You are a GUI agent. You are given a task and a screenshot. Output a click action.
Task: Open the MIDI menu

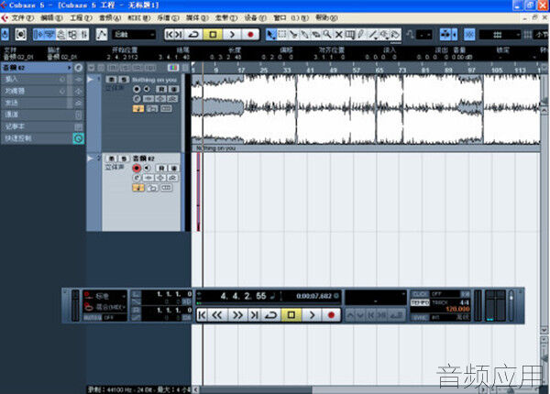pyautogui.click(x=139, y=17)
